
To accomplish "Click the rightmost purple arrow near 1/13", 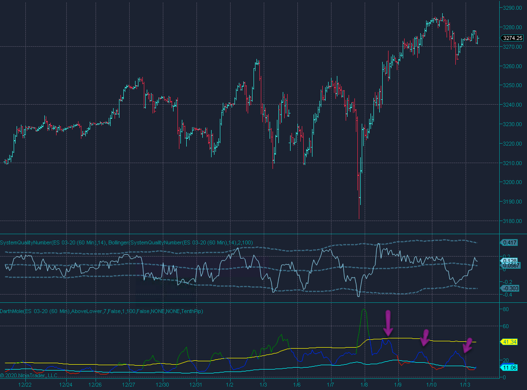I will [x=468, y=345].
